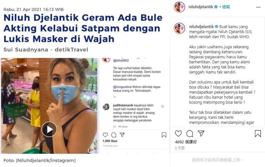The image size is (265, 167).
Task: Like the post with heart icon
Action: [178, 134]
